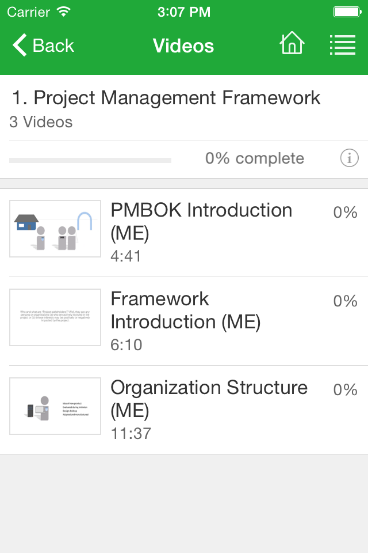Tap the battery indicator icon
This screenshot has width=368, height=553.
tap(347, 12)
